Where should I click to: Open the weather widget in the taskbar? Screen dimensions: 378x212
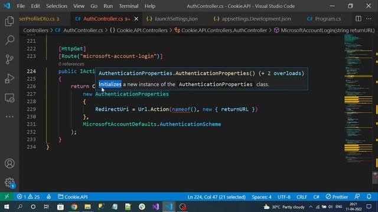(284, 207)
